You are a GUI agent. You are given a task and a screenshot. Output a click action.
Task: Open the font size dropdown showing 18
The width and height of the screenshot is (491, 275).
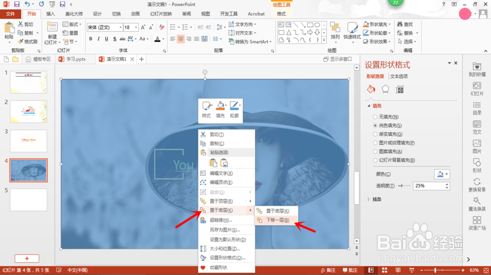[136, 27]
